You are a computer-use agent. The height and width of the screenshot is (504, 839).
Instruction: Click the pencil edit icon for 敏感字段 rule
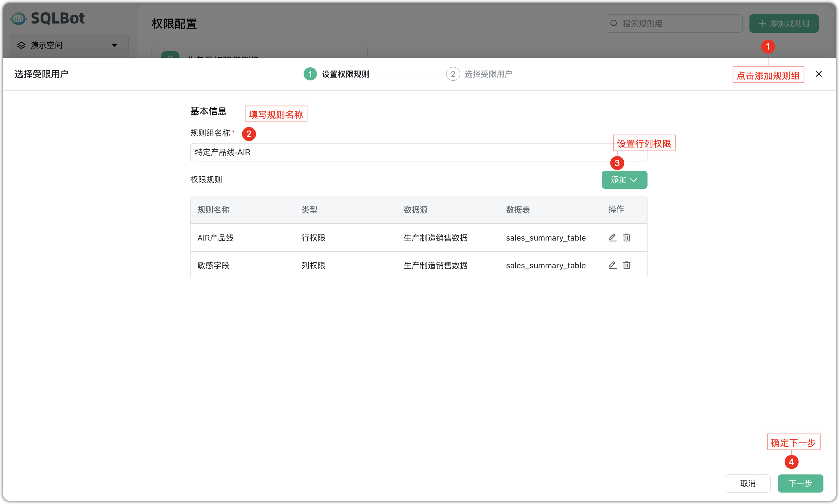click(x=612, y=265)
